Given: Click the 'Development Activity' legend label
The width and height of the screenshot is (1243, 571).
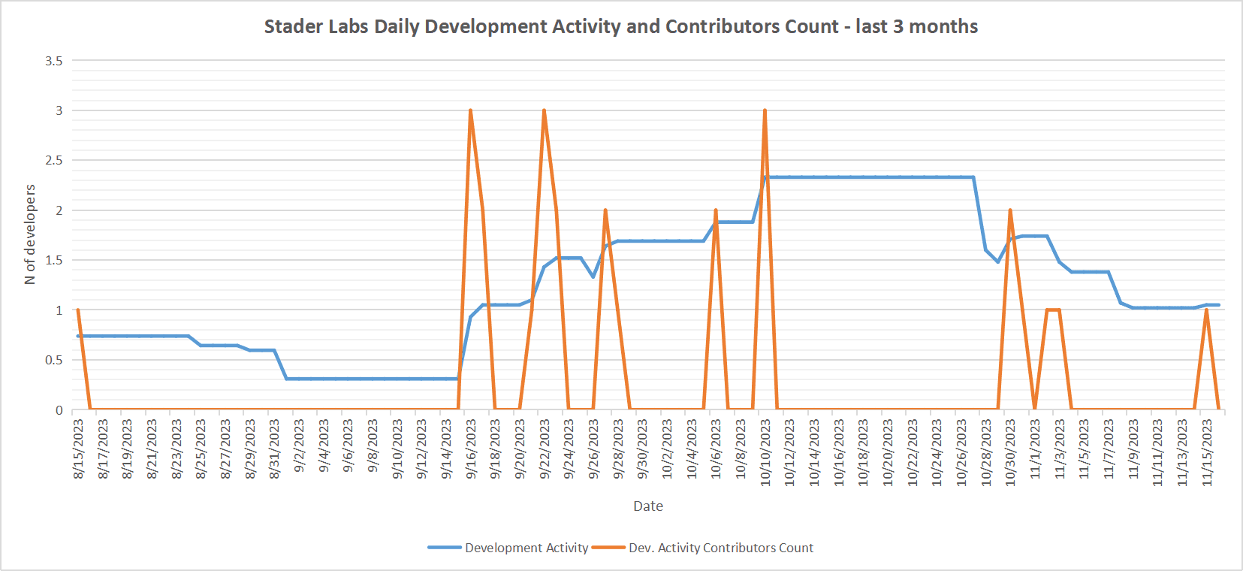Looking at the screenshot, I should coord(526,548).
